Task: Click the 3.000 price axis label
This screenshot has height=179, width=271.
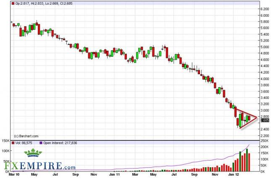Action: 265,110
